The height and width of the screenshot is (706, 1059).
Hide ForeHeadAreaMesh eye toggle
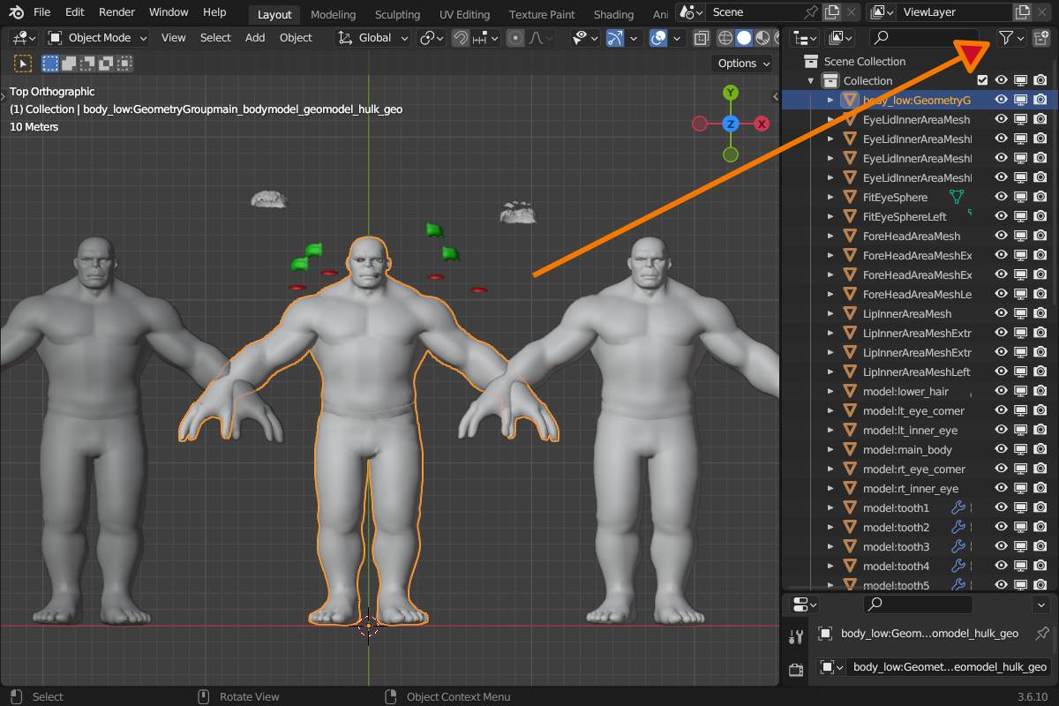pyautogui.click(x=1002, y=236)
